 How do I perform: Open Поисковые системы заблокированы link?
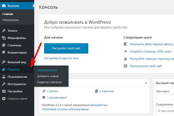click(x=65, y=109)
